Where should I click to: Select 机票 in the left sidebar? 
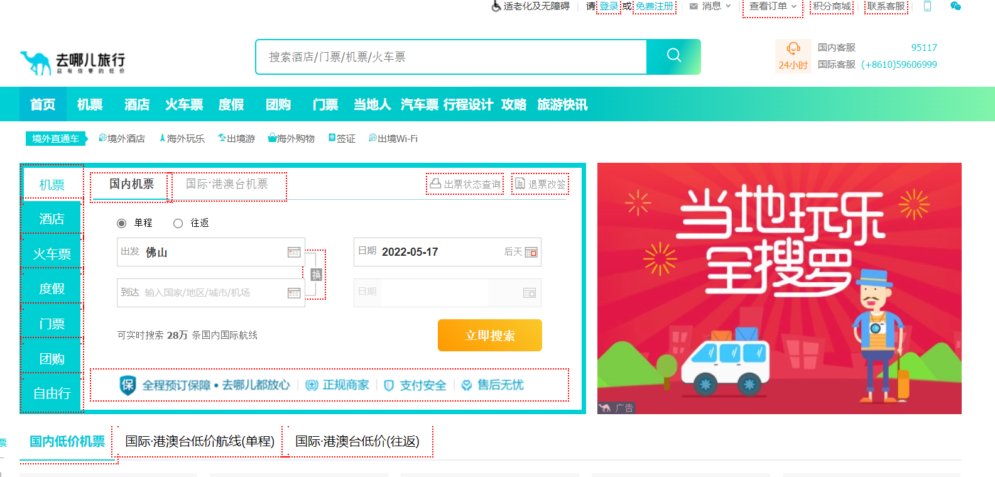click(x=52, y=185)
